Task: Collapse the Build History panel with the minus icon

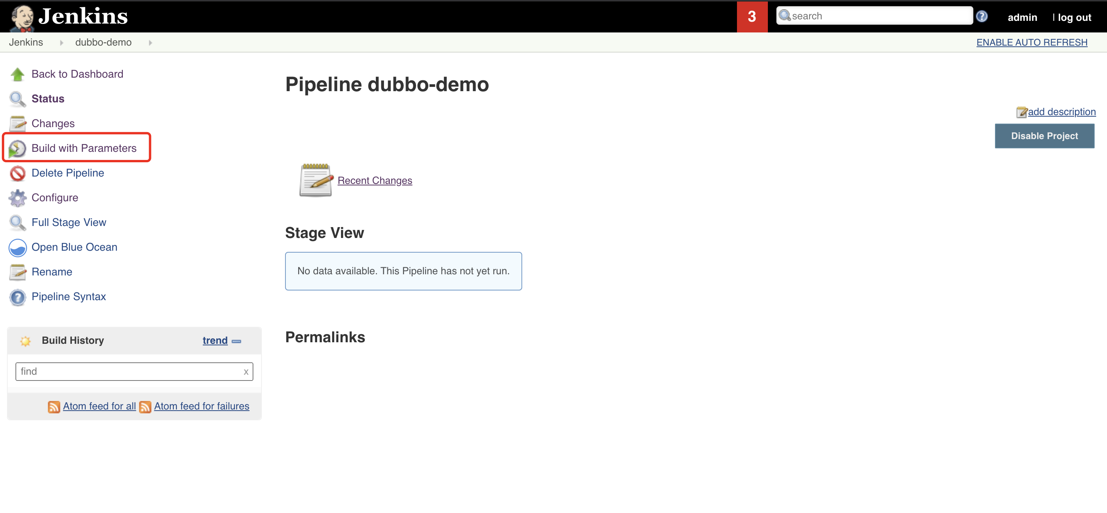Action: coord(236,341)
